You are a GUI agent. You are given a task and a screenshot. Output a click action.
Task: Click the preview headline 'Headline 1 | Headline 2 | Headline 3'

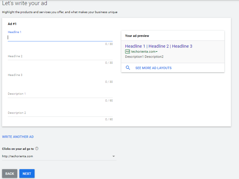coord(159,46)
